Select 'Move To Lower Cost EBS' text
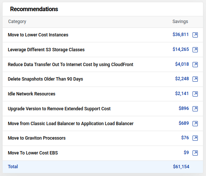The width and height of the screenshot is (206, 176). (x=33, y=153)
